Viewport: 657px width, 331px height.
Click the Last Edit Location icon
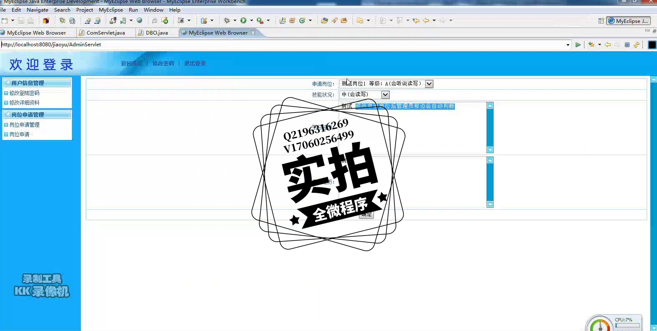[416, 20]
